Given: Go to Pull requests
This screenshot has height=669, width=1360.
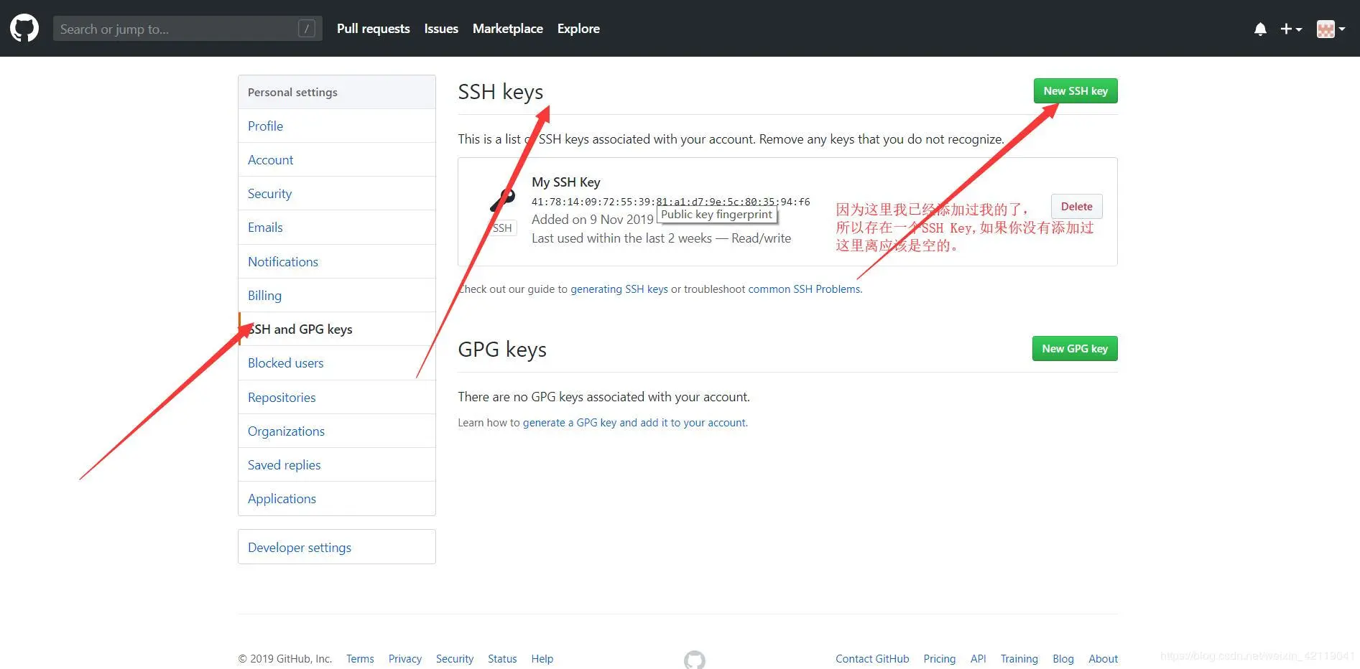Looking at the screenshot, I should [374, 29].
